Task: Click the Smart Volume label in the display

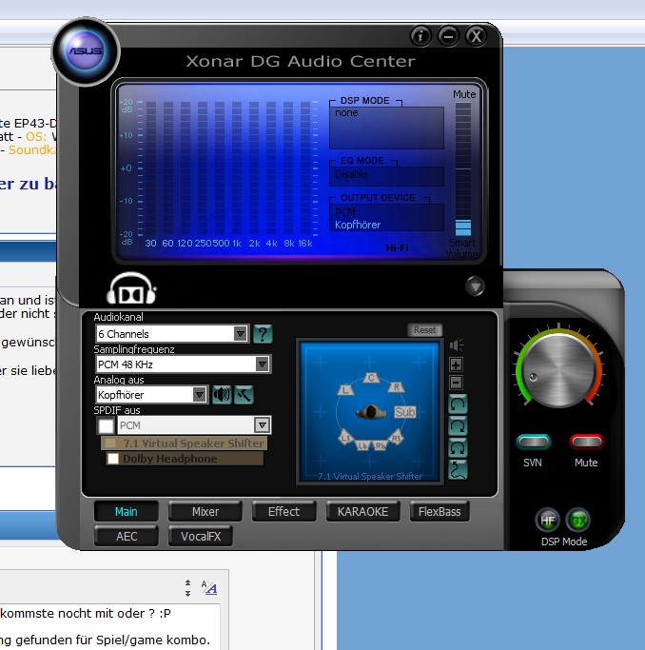Action: tap(462, 248)
